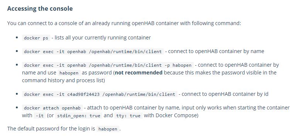The height and width of the screenshot is (136, 299).
Task: Click the "docker attach openhab" code snippet
Action: 52,108
